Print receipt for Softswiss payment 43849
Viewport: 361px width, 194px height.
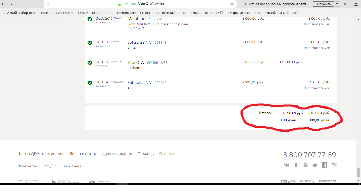pyautogui.click(x=317, y=48)
